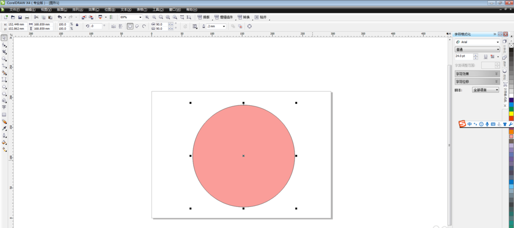The image size is (514, 228).
Task: Open the 文件(F) menu
Action: tap(14, 9)
